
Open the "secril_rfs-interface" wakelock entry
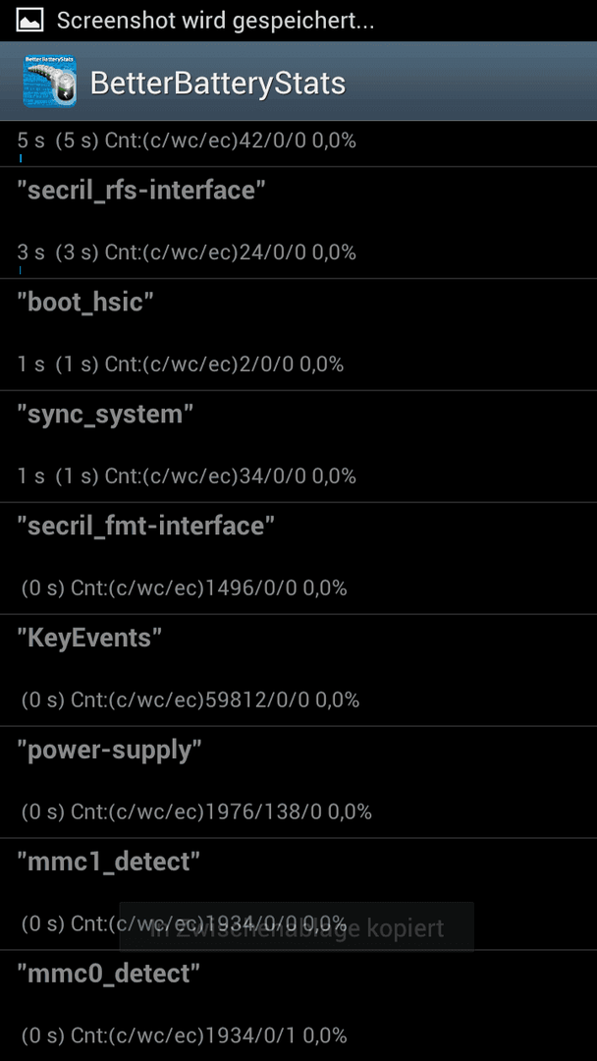pos(298,223)
